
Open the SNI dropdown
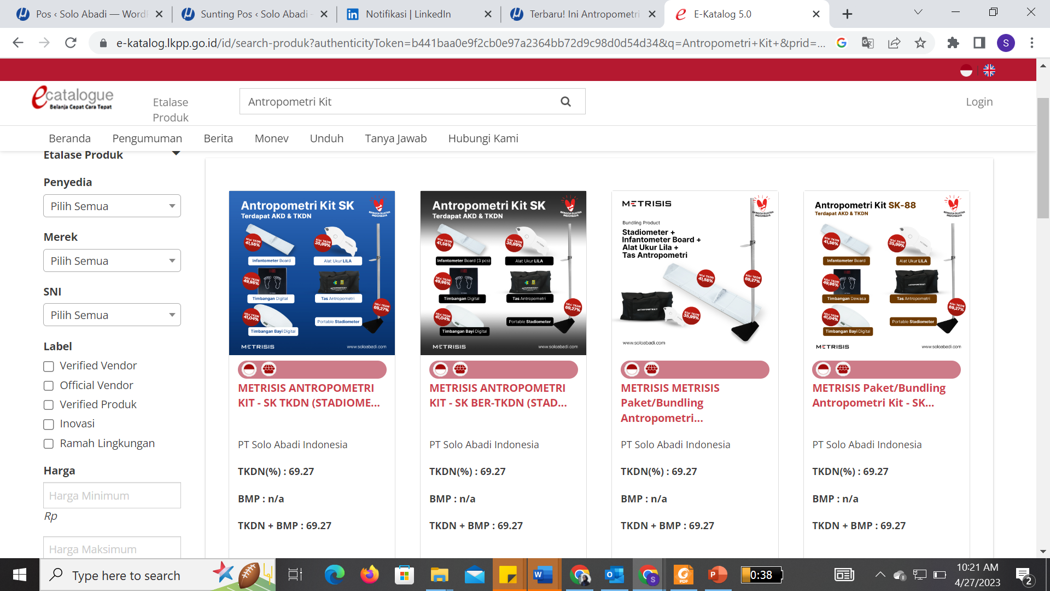tap(112, 315)
